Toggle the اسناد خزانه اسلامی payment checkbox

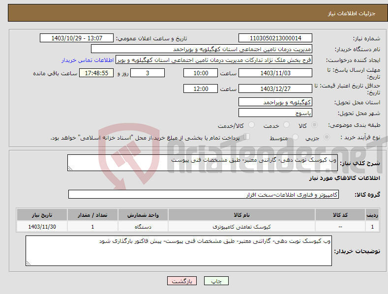246,137
